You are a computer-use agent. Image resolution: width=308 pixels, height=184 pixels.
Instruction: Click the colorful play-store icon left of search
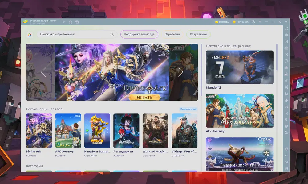30,35
